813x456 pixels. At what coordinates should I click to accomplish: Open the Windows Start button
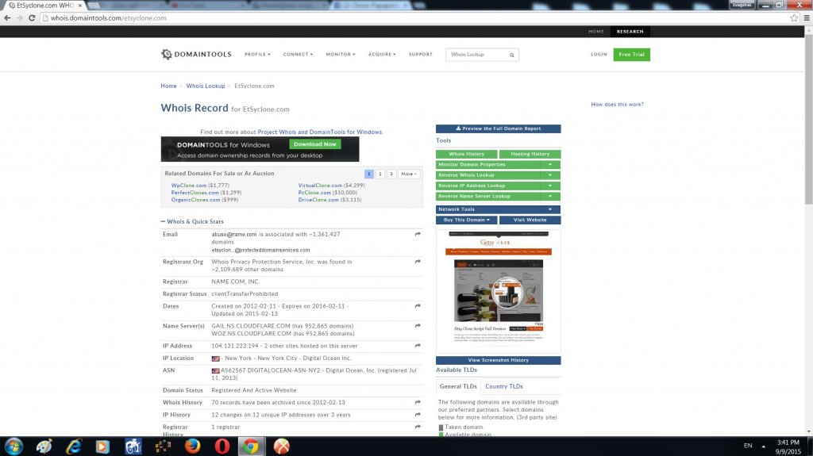13,446
